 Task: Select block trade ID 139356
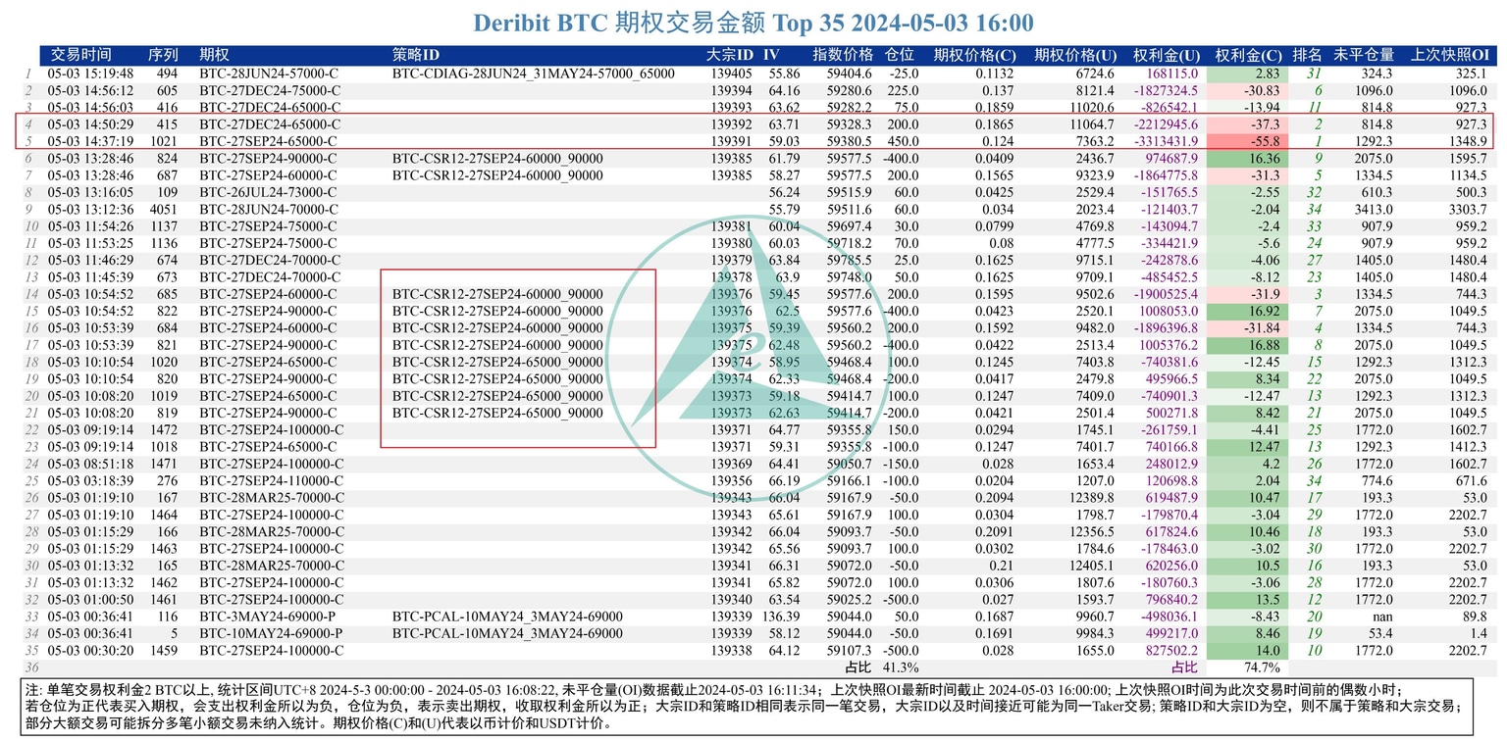click(x=731, y=480)
